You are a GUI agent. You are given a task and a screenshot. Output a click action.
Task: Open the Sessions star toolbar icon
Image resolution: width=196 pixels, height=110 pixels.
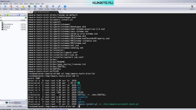23,7
